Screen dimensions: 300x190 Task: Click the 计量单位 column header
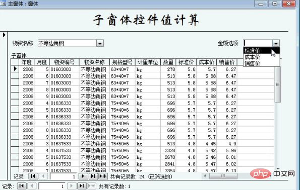pos(148,62)
